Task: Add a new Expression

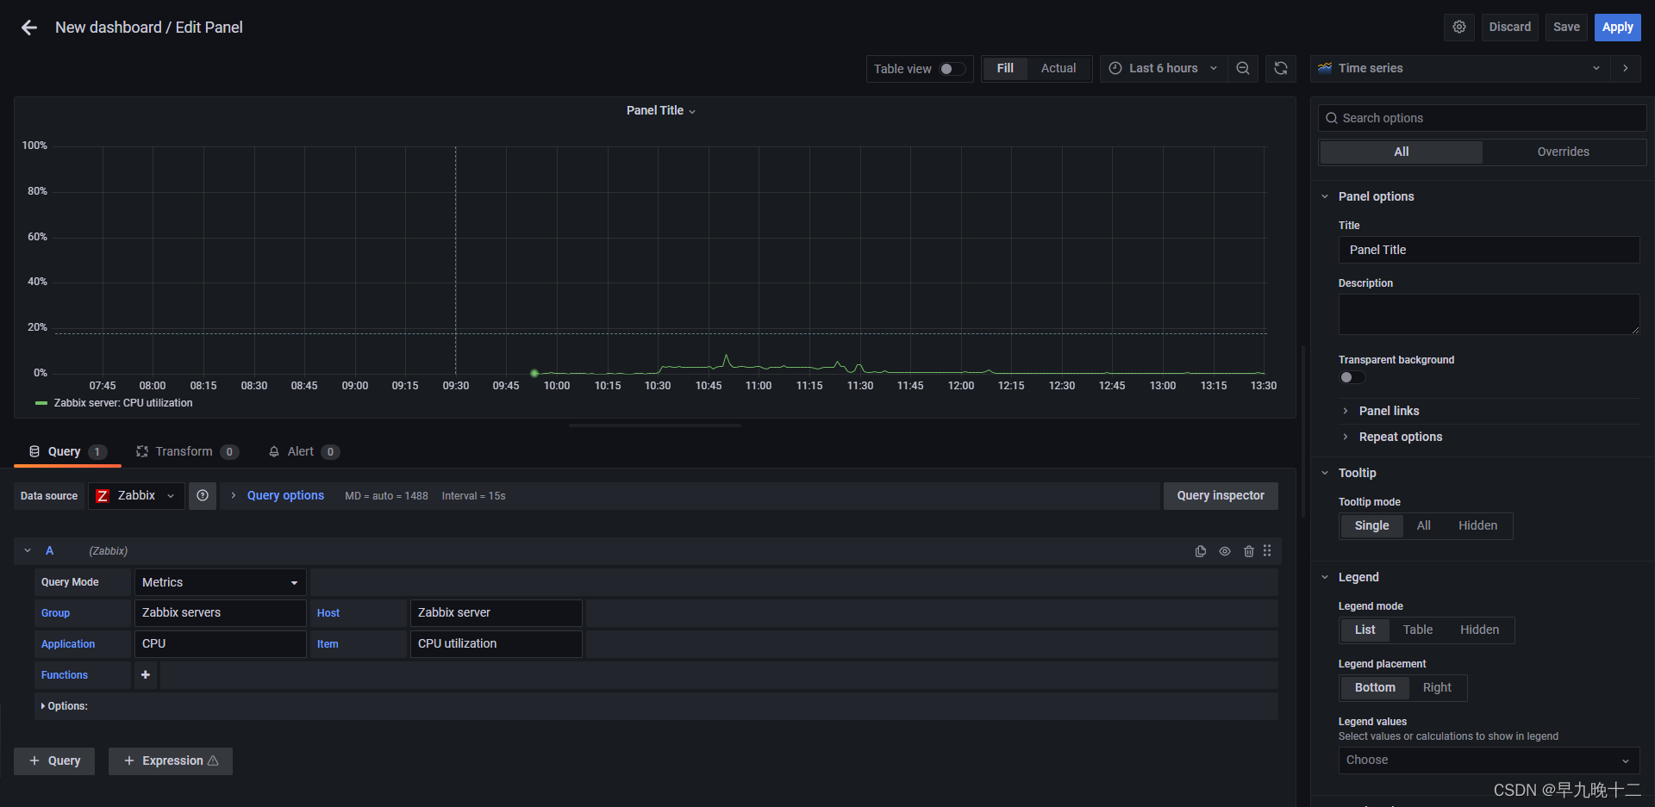Action: (x=171, y=760)
